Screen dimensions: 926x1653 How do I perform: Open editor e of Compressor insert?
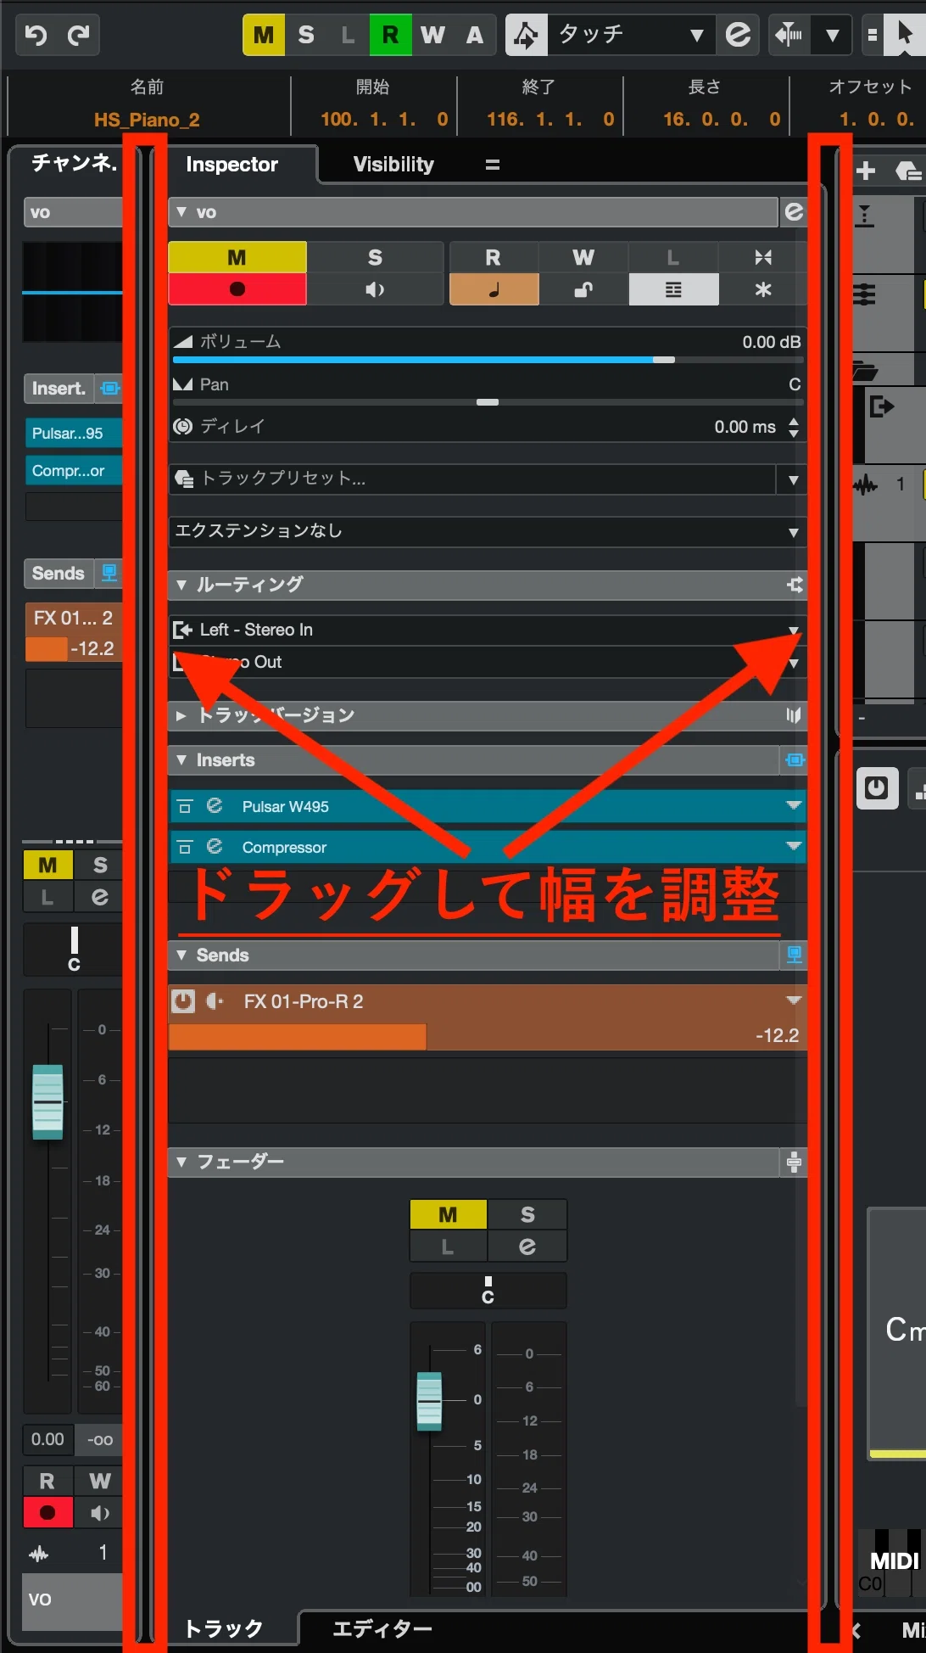tap(215, 846)
